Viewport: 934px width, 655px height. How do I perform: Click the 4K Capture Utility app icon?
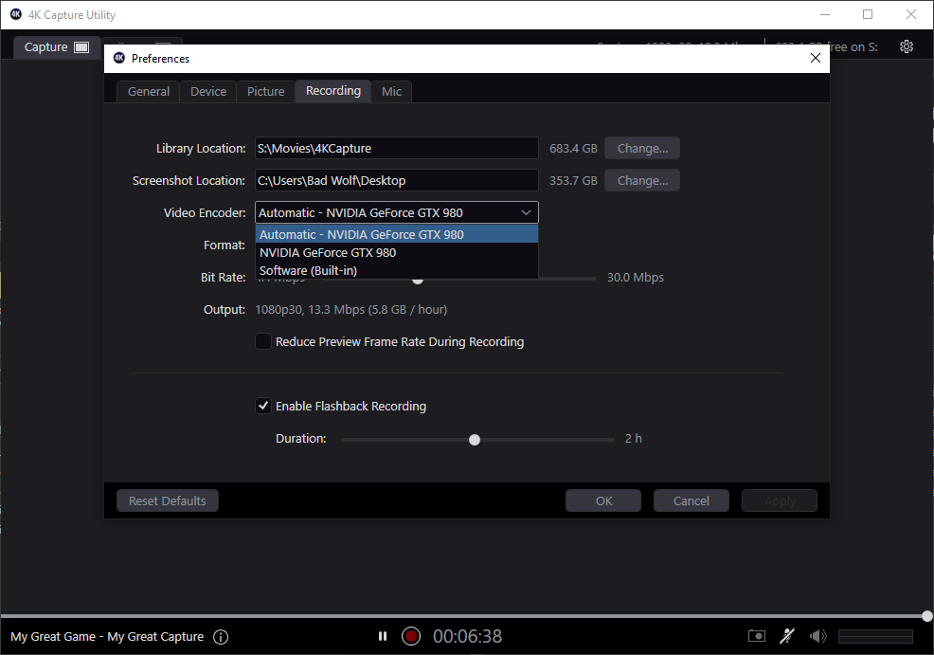tap(16, 14)
